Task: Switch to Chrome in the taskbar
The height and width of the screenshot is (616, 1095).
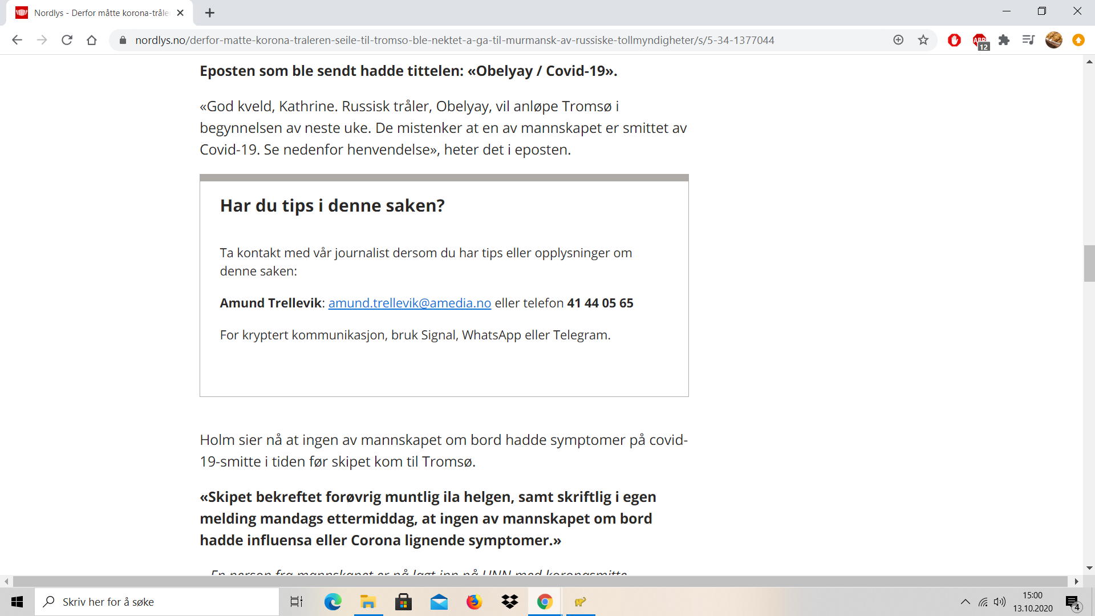Action: pos(545,602)
